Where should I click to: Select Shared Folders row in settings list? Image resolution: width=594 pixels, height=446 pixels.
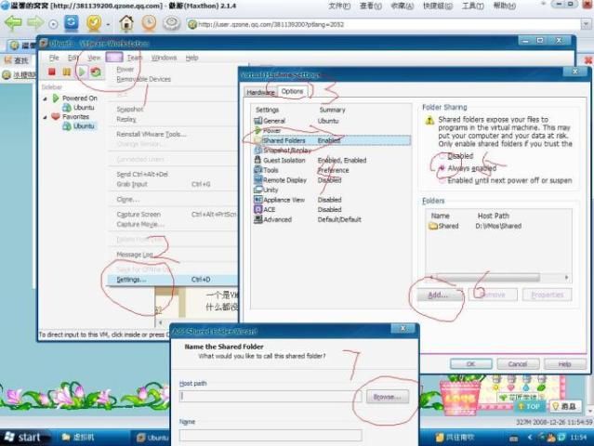pyautogui.click(x=332, y=140)
